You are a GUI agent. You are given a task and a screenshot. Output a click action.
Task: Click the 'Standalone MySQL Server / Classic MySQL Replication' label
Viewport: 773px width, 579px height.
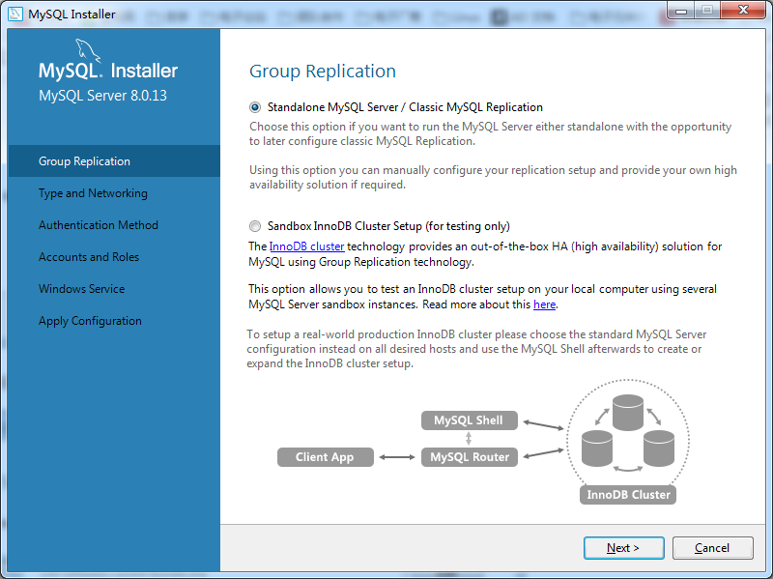[x=405, y=107]
